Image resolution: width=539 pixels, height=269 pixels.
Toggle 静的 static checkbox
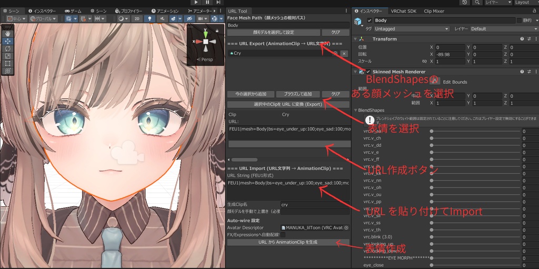click(519, 21)
